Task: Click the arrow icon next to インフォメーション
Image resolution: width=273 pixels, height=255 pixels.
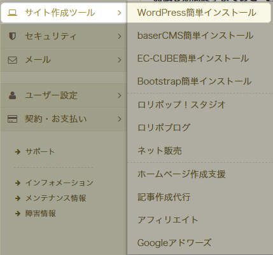Action: coord(18,183)
